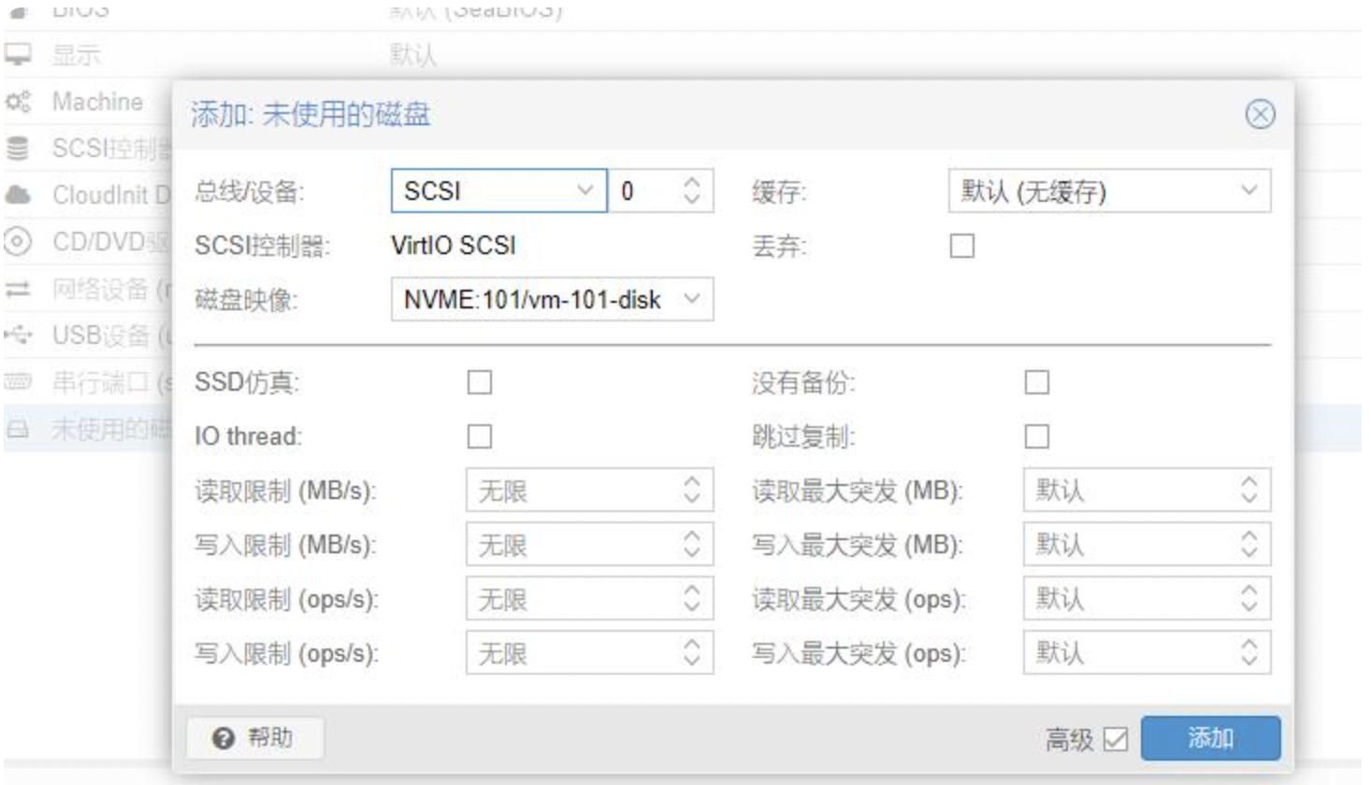Click the serial port keyboard icon
The image size is (1371, 785).
[x=18, y=381]
